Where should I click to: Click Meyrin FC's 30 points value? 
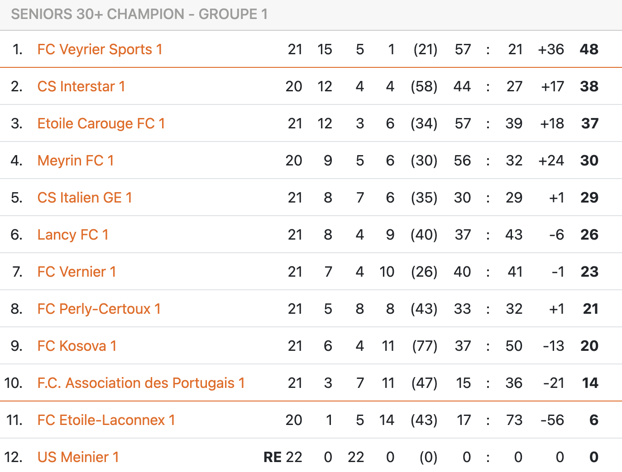589,160
